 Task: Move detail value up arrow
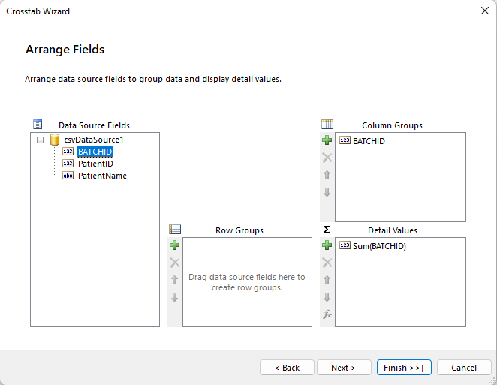(327, 280)
